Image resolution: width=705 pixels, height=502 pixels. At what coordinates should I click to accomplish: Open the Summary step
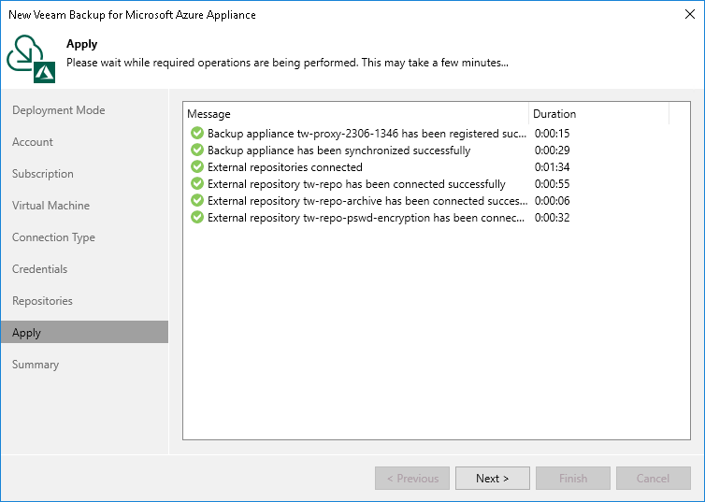coord(36,365)
